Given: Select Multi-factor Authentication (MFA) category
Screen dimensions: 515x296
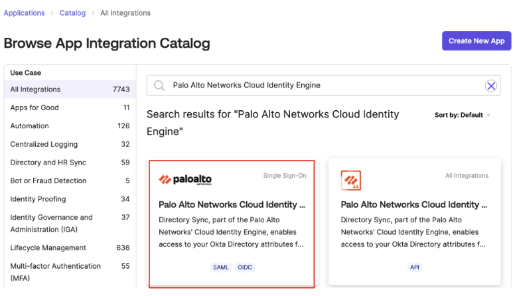Looking at the screenshot, I should [70, 272].
